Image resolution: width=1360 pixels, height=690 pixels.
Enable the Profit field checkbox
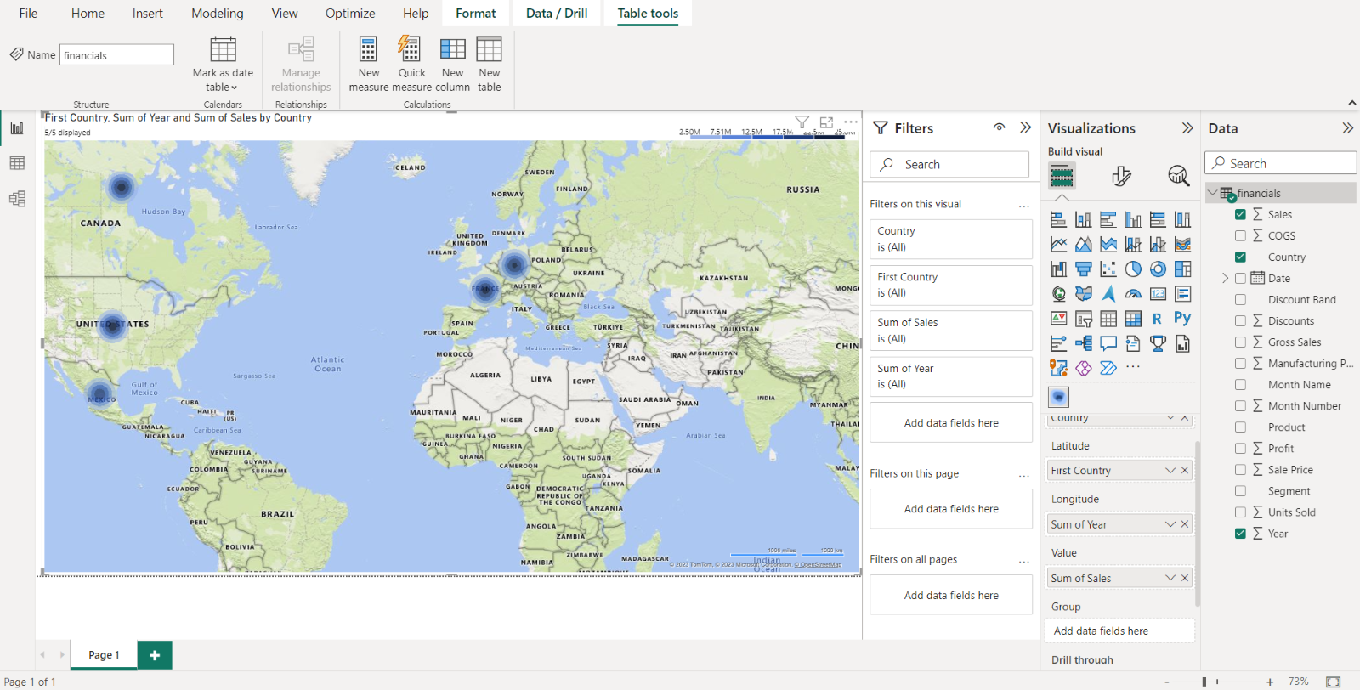[1240, 449]
